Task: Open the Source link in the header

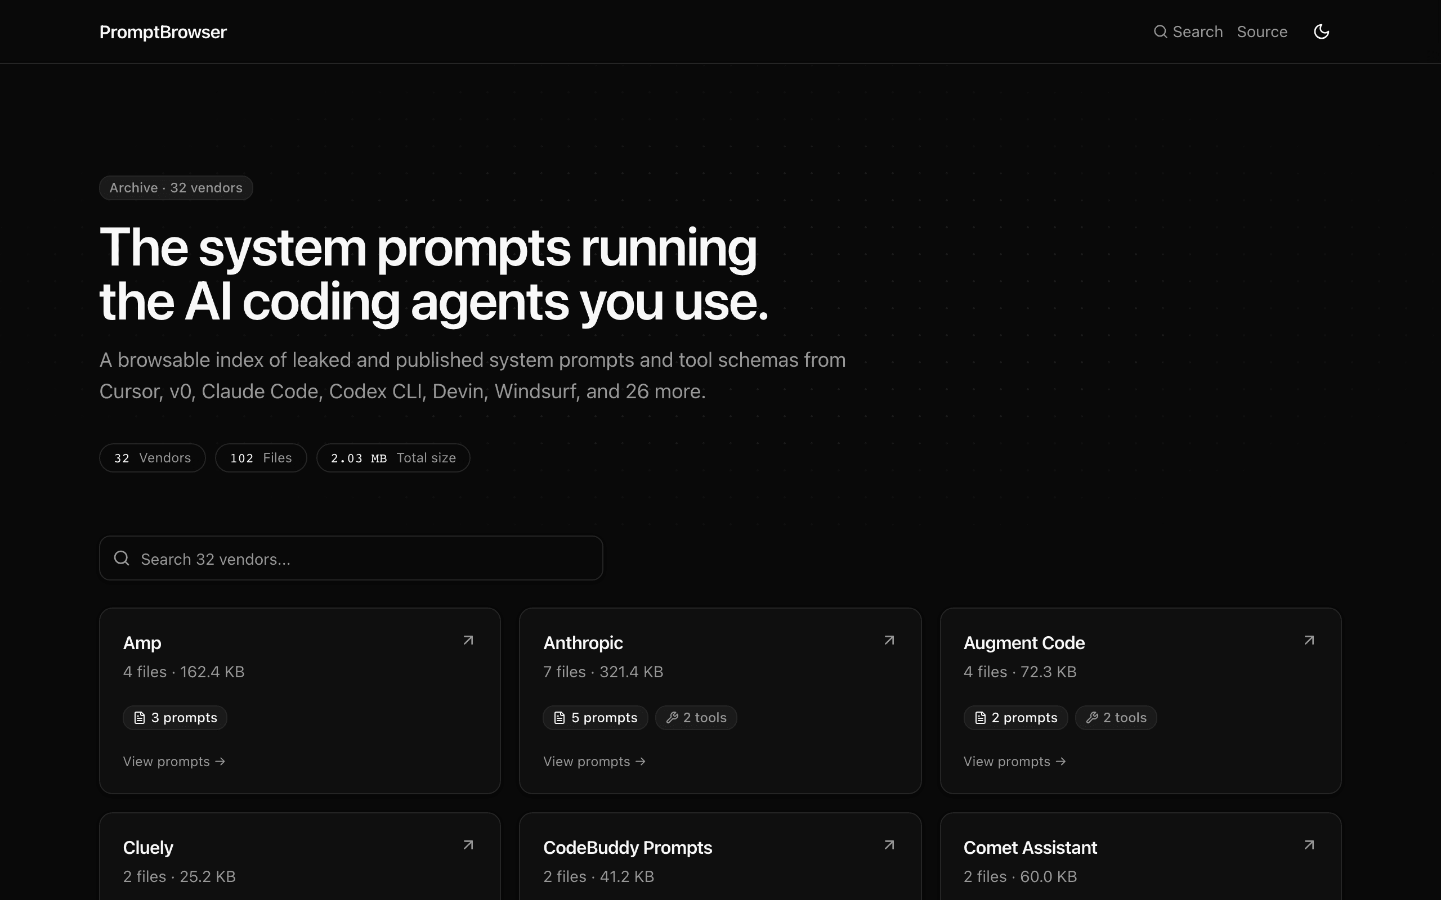Action: [x=1262, y=31]
